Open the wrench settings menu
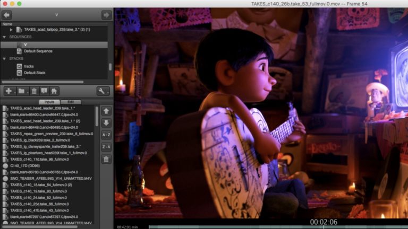 pyautogui.click(x=103, y=91)
